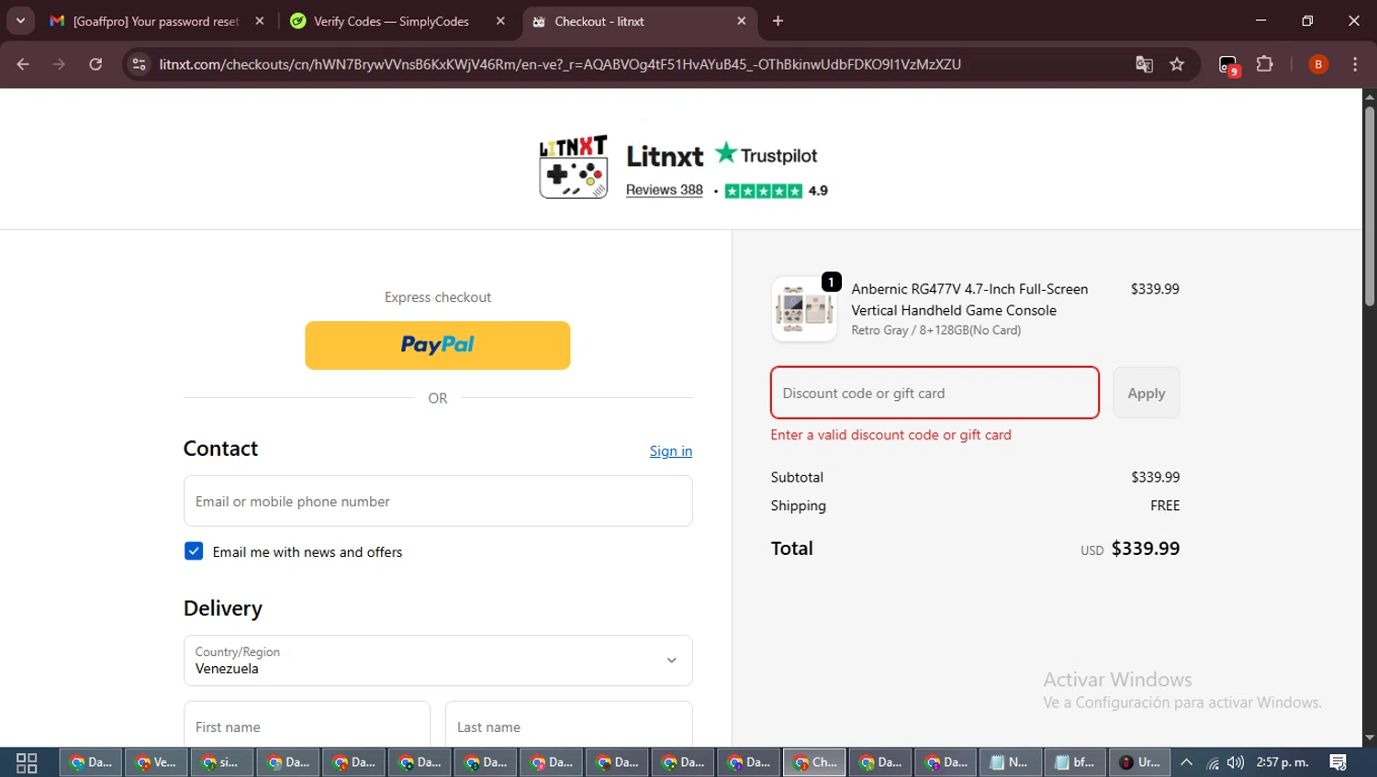Image resolution: width=1377 pixels, height=777 pixels.
Task: View site information icon in address bar
Action: [139, 64]
